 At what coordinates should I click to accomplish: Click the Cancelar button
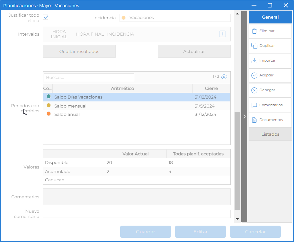tap(255, 232)
